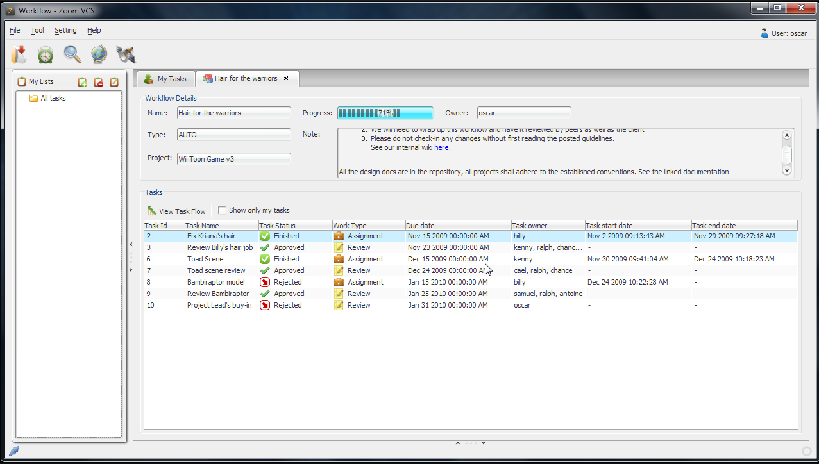
Task: Open the Setting menu
Action: pos(65,30)
